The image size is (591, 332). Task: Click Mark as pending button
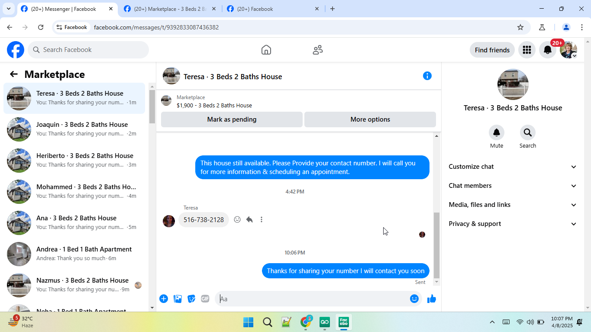[232, 119]
